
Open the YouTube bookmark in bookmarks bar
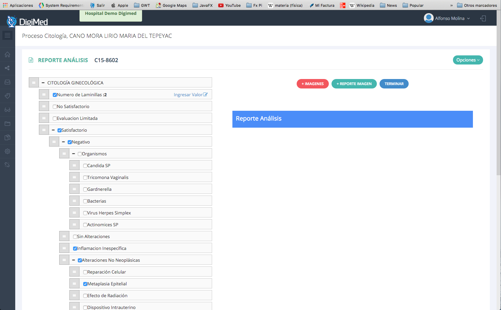(x=230, y=5)
